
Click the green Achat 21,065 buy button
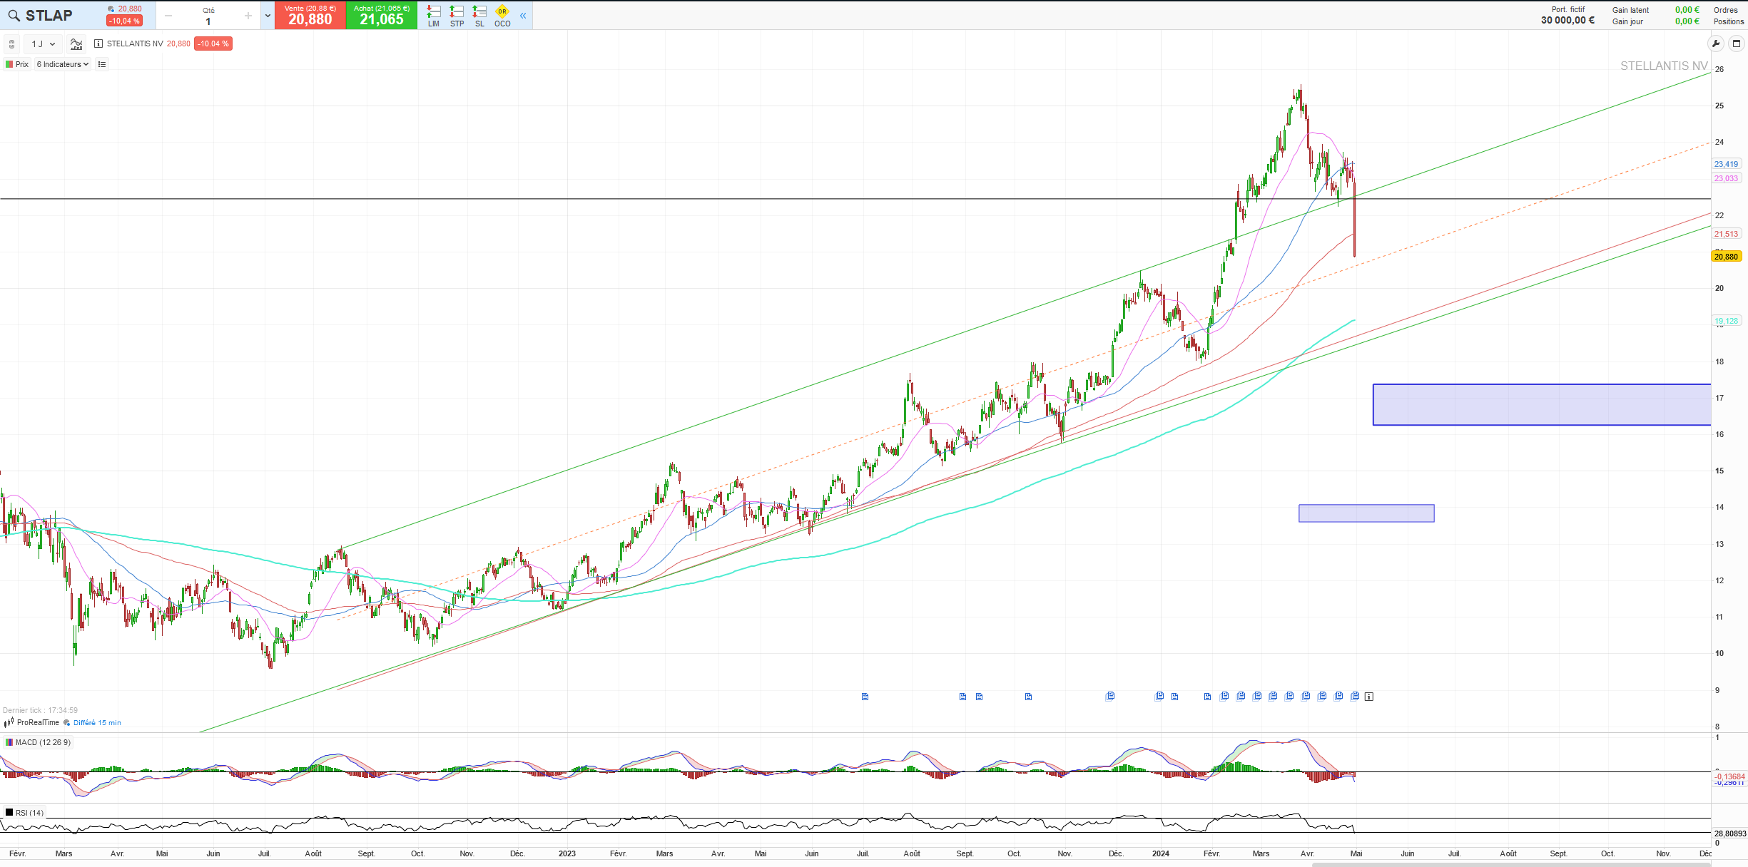pos(381,15)
